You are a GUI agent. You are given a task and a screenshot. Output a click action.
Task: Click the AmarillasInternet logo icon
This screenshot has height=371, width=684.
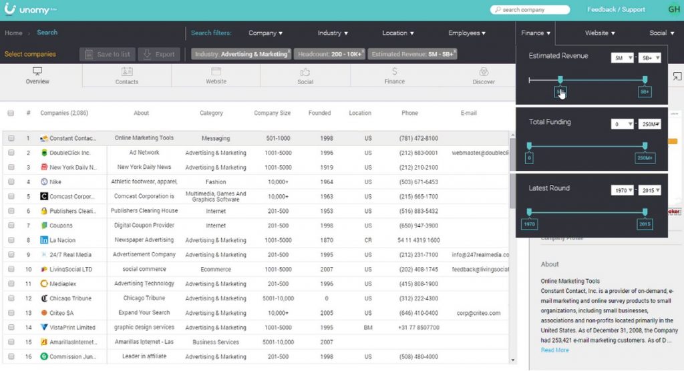[44, 342]
